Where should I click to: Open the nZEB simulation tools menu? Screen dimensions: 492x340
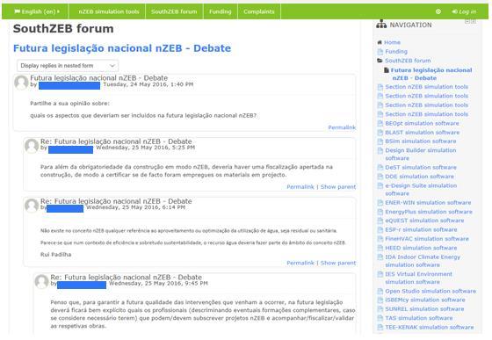pos(109,11)
